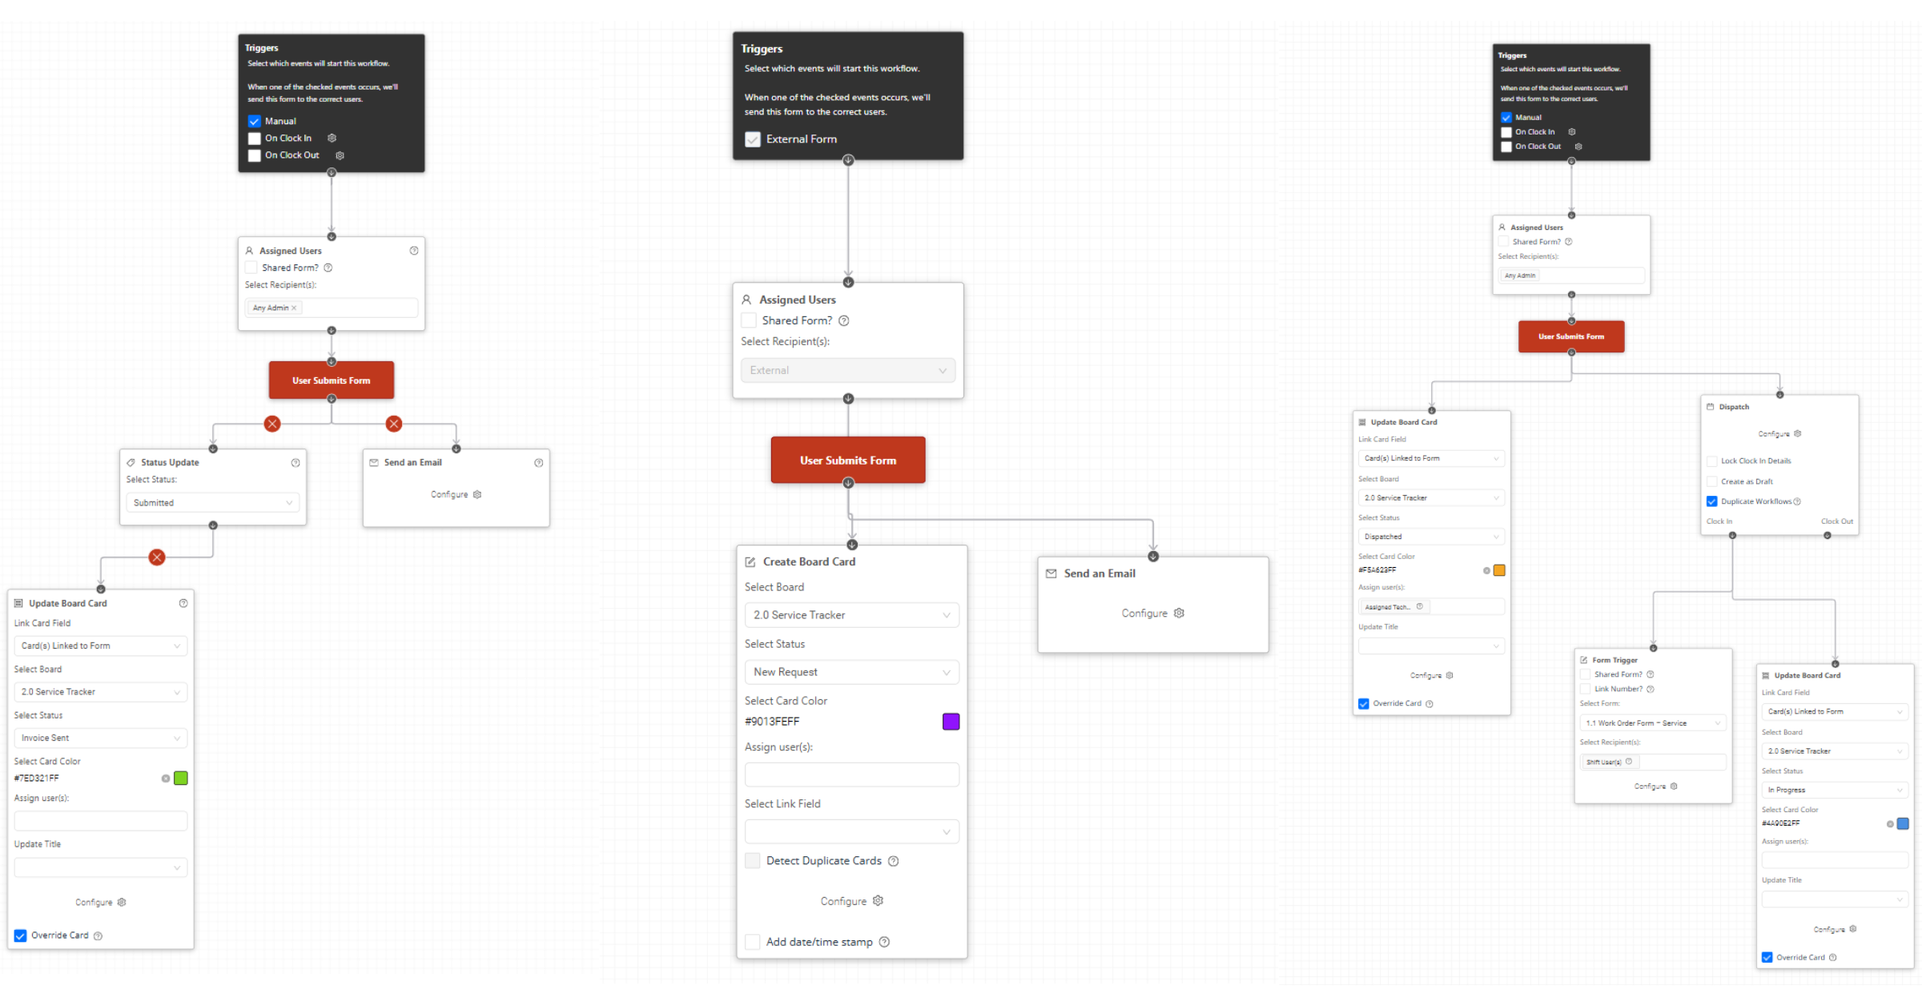Enable On Clock In in left Triggers
The width and height of the screenshot is (1922, 1006).
tap(255, 139)
